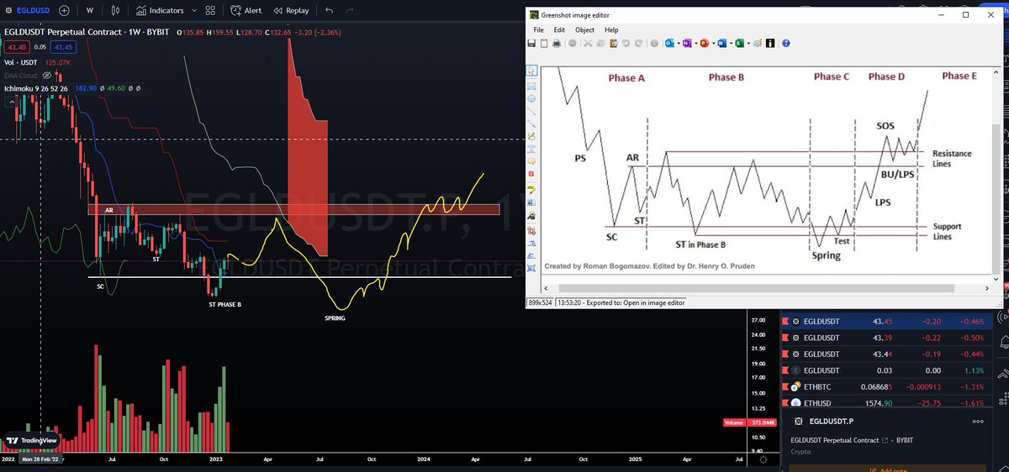Undo the last chart action
The image size is (1009, 472).
pos(329,11)
